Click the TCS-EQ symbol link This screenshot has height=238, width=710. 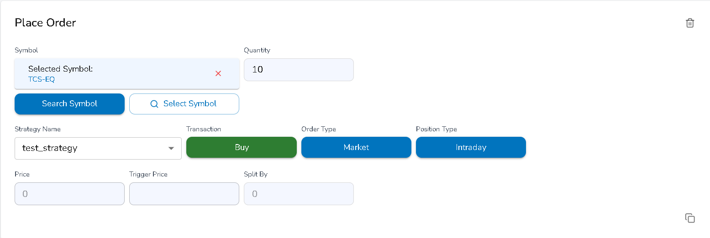[42, 79]
